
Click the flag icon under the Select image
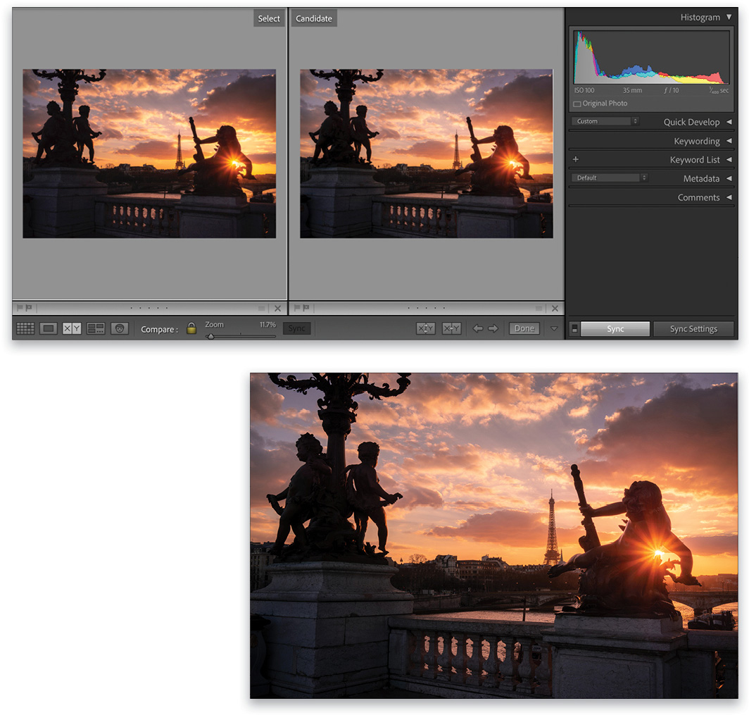click(20, 308)
